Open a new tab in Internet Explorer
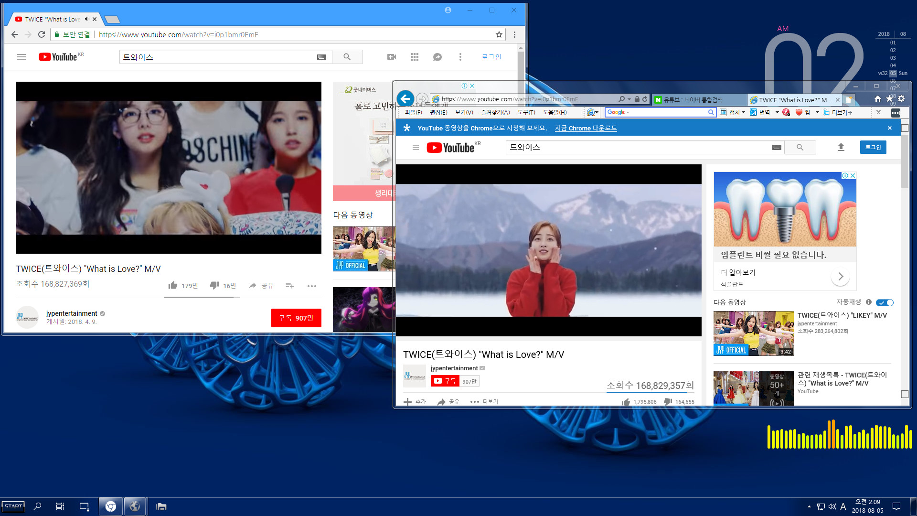Screen dimensions: 917x516 (849, 100)
